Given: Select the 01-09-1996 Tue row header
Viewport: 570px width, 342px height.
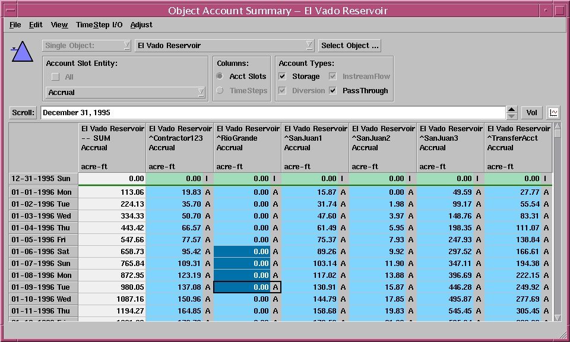Looking at the screenshot, I should pyautogui.click(x=43, y=287).
